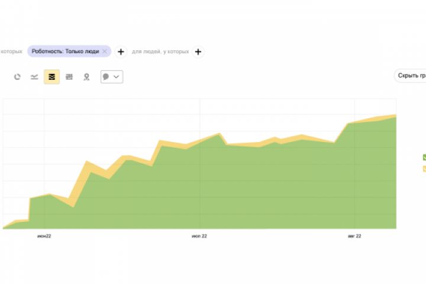Image resolution: width=426 pixels, height=284 pixels.
Task: Select the line chart view icon
Action: (34, 77)
